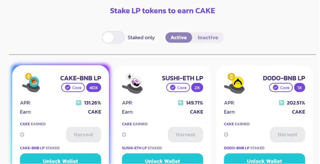Screen dimensions: 320x164
Task: Click Harvest on the SUSHI-ETH LP card
Action: pos(186,134)
